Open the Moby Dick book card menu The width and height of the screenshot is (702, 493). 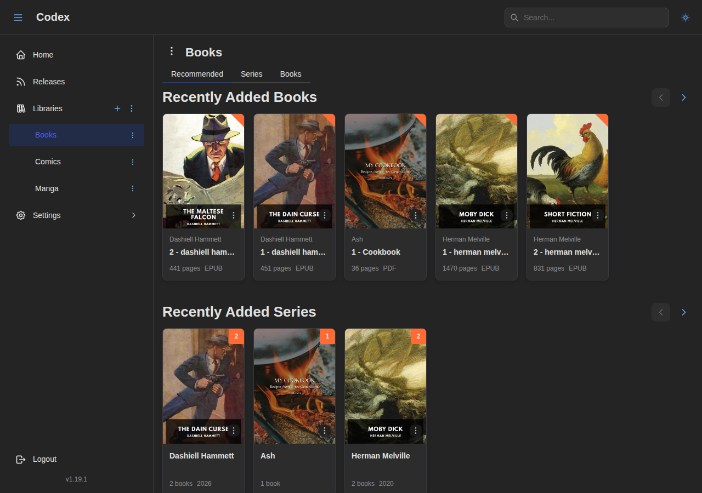click(507, 215)
